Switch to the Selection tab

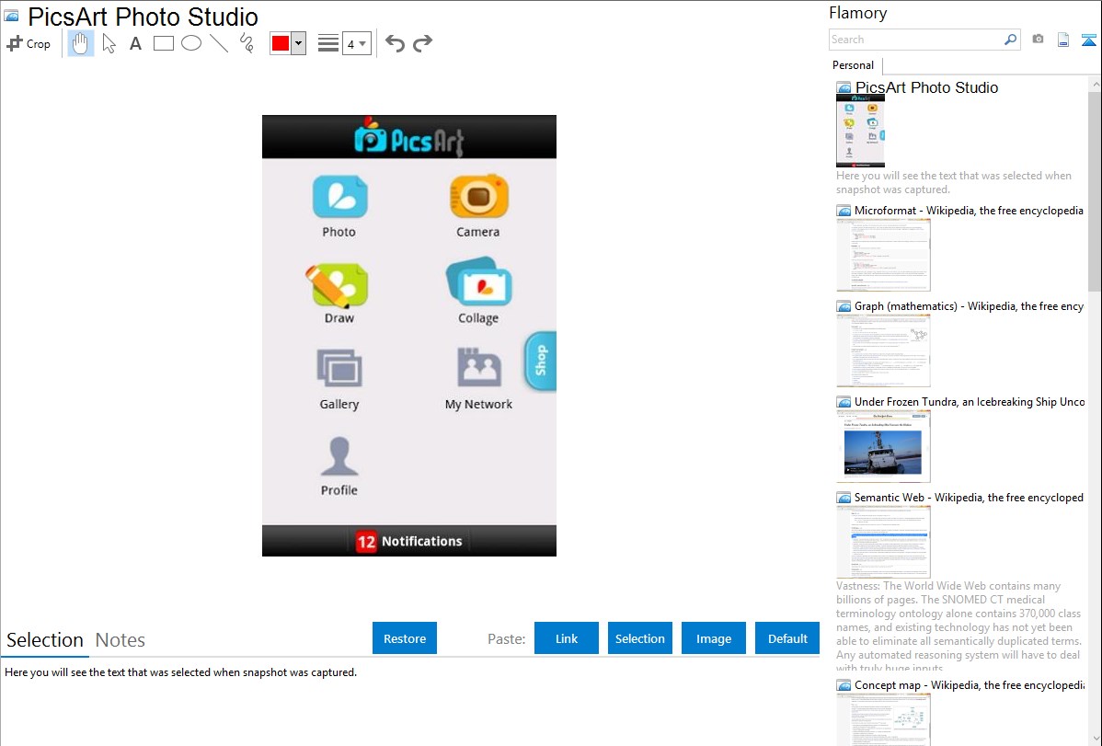[x=45, y=640]
